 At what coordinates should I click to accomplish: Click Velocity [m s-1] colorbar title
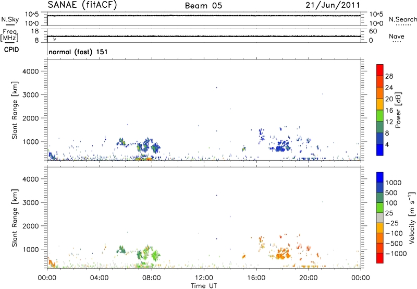coord(412,218)
